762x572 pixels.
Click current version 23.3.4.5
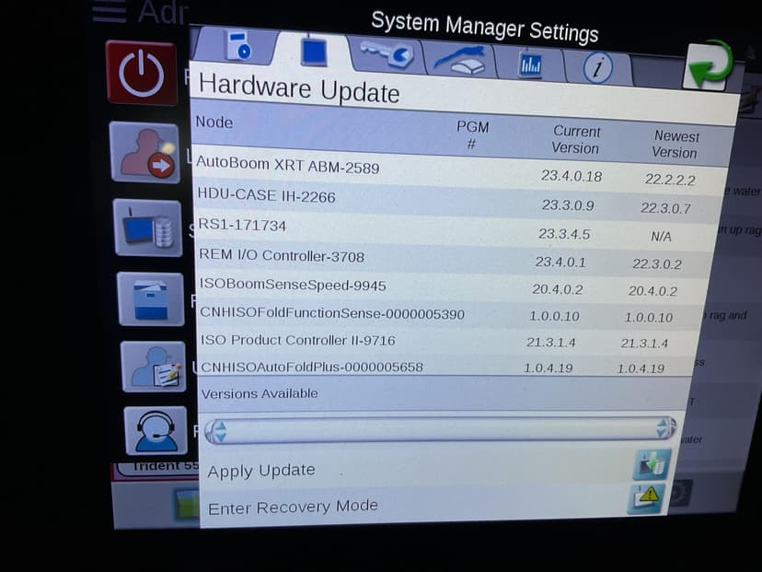pyautogui.click(x=564, y=234)
